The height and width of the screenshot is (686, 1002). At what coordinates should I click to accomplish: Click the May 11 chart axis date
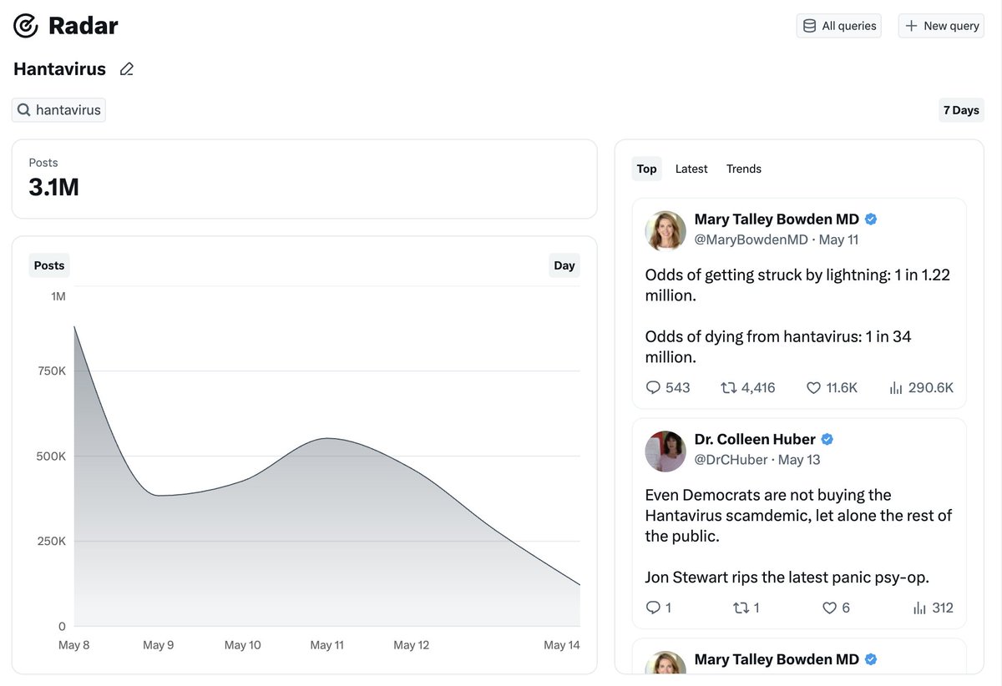326,645
